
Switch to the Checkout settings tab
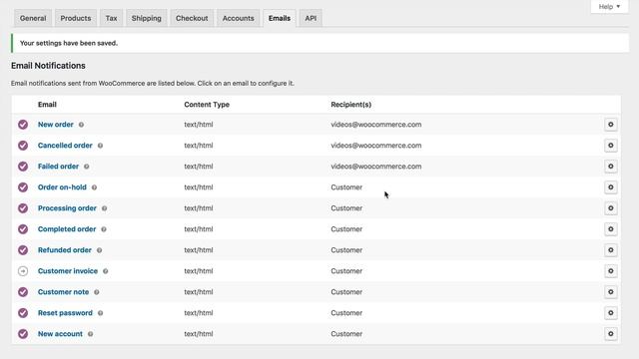[x=192, y=18]
